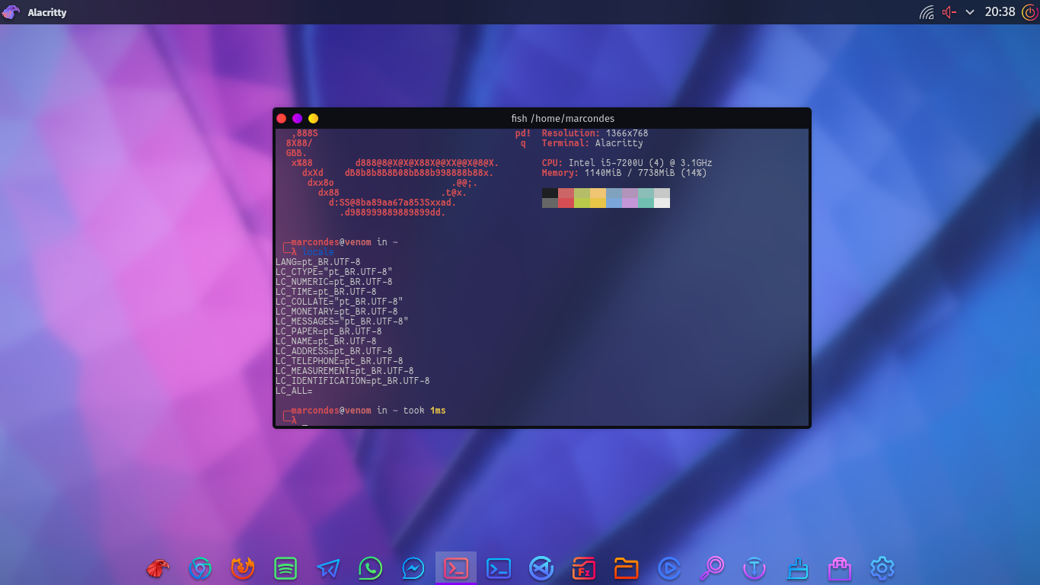Click the LC_NAME output line

click(x=326, y=341)
